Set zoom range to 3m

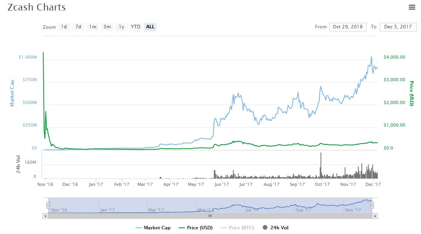[107, 27]
